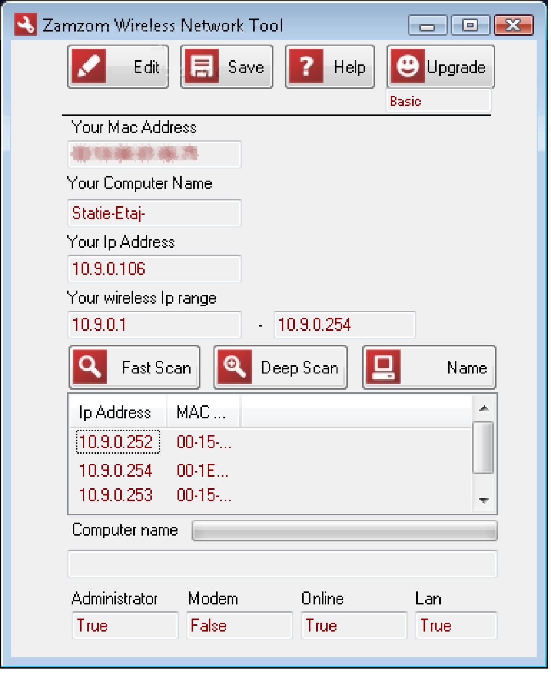Screen dimensions: 551x673
Task: Click MAC cell 00-15 of 10.9.0.253
Action: tap(203, 495)
